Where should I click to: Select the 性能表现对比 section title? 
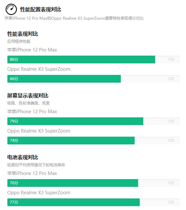pyautogui.click(x=22, y=34)
